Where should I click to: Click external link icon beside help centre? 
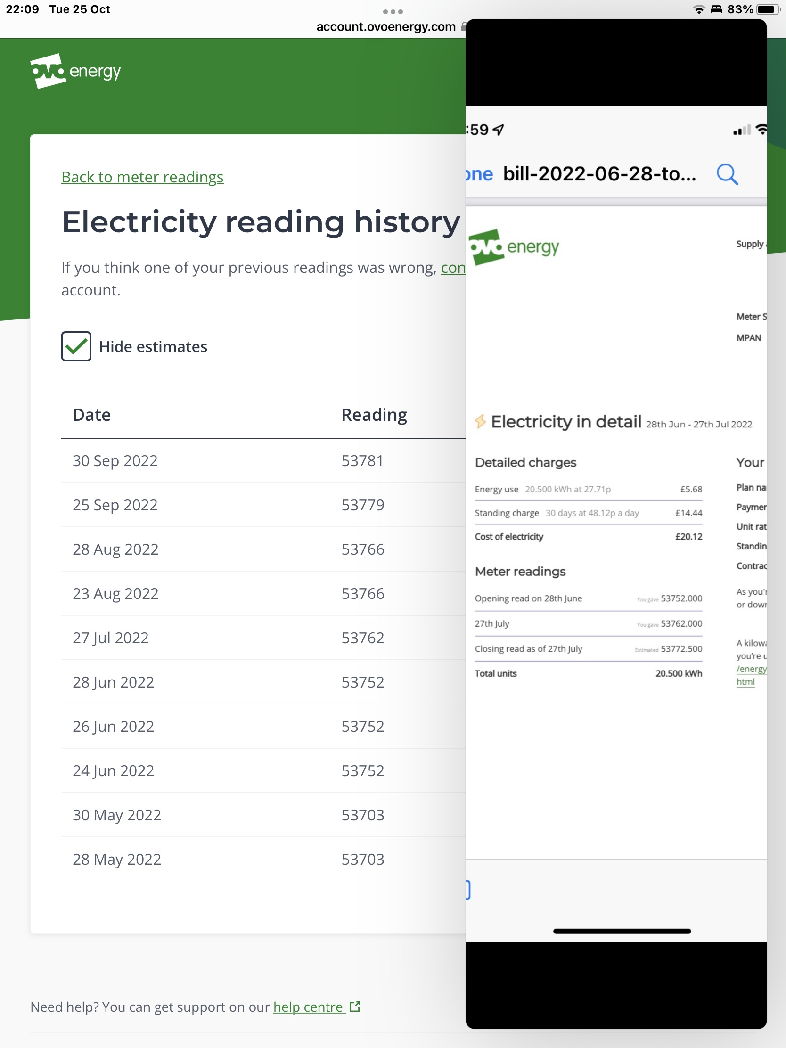pyautogui.click(x=355, y=1007)
